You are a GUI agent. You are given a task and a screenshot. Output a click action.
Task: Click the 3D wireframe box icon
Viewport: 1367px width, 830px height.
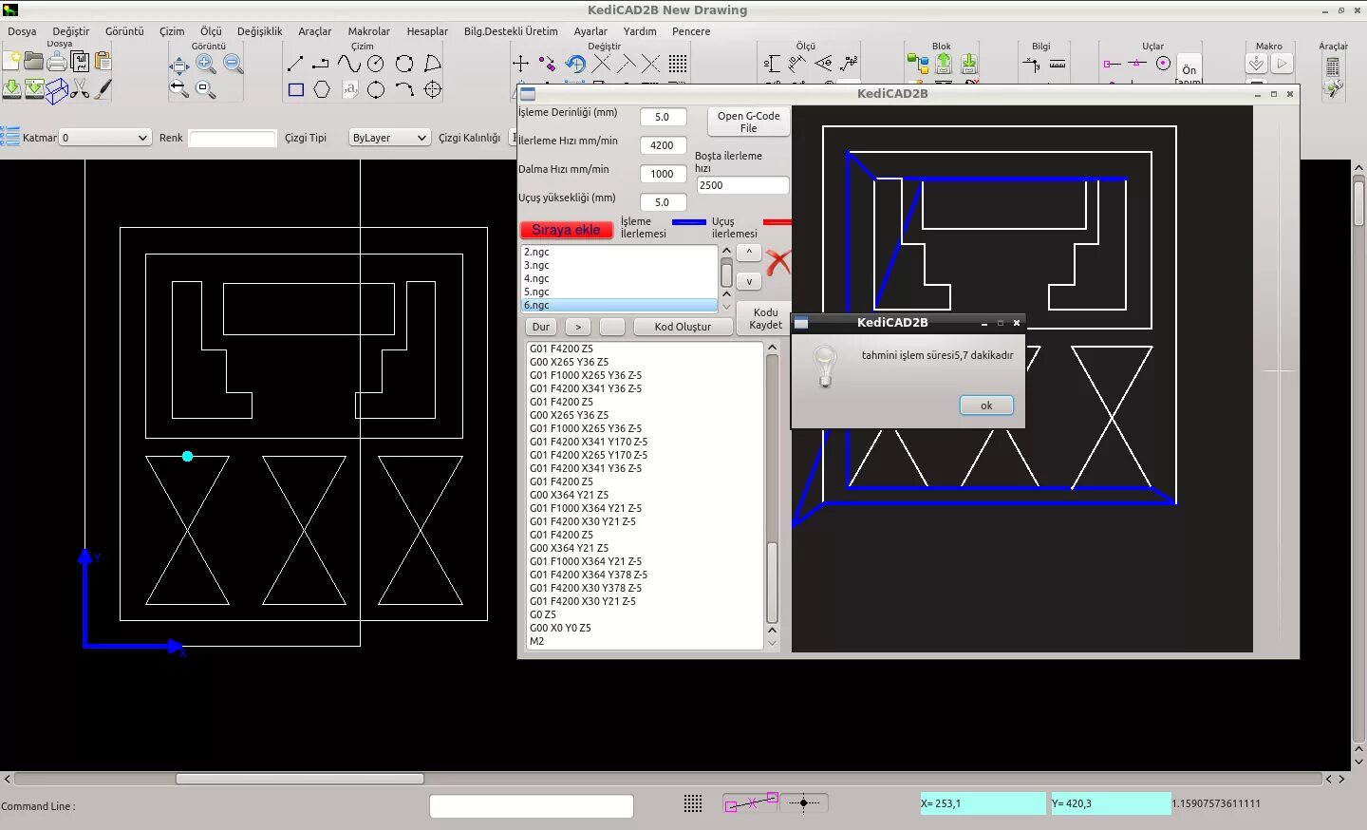(57, 89)
